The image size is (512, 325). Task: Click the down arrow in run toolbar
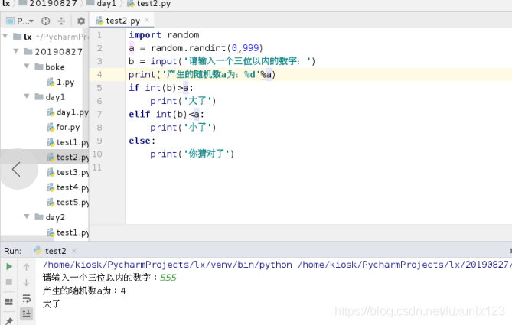point(27,282)
